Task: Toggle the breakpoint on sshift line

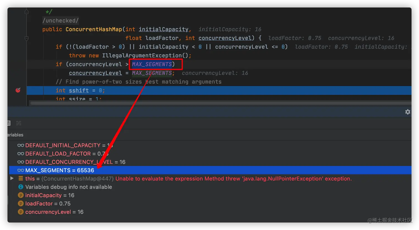Action: click(x=18, y=90)
